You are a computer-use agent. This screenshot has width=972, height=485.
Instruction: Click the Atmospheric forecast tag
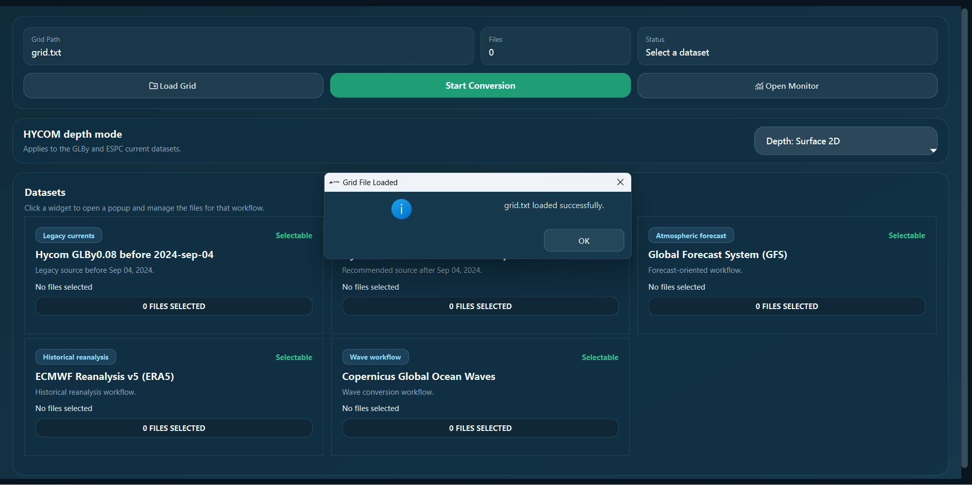pyautogui.click(x=691, y=236)
